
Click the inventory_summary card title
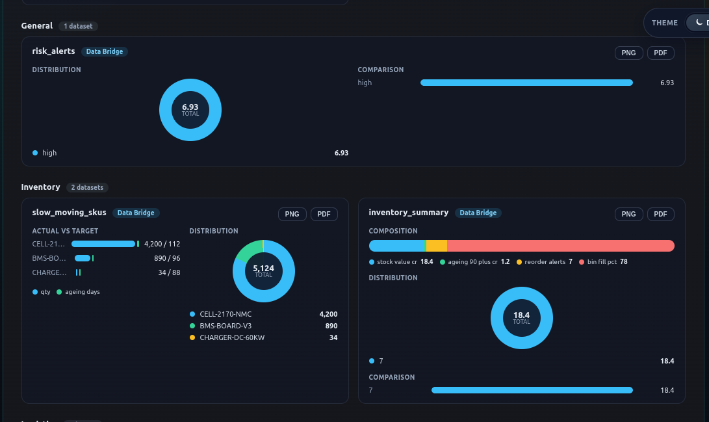[x=408, y=212]
